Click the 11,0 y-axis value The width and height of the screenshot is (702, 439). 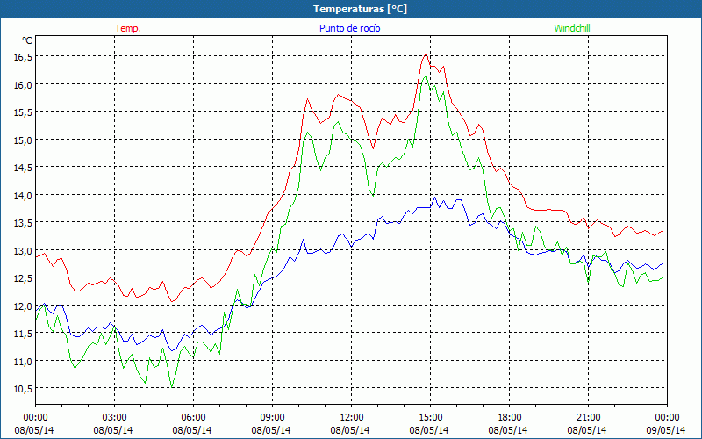point(24,361)
